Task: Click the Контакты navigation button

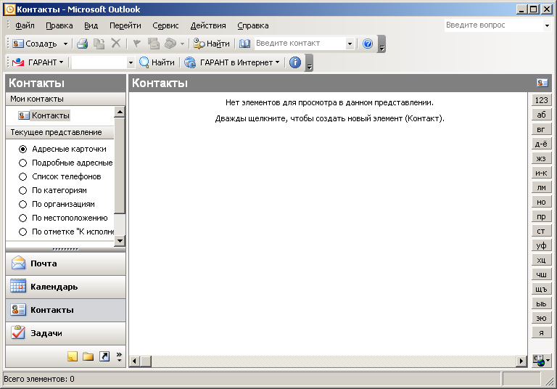Action: click(x=65, y=310)
